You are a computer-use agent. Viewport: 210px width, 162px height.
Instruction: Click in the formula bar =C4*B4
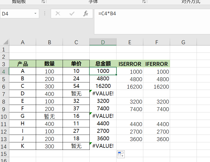point(152,22)
